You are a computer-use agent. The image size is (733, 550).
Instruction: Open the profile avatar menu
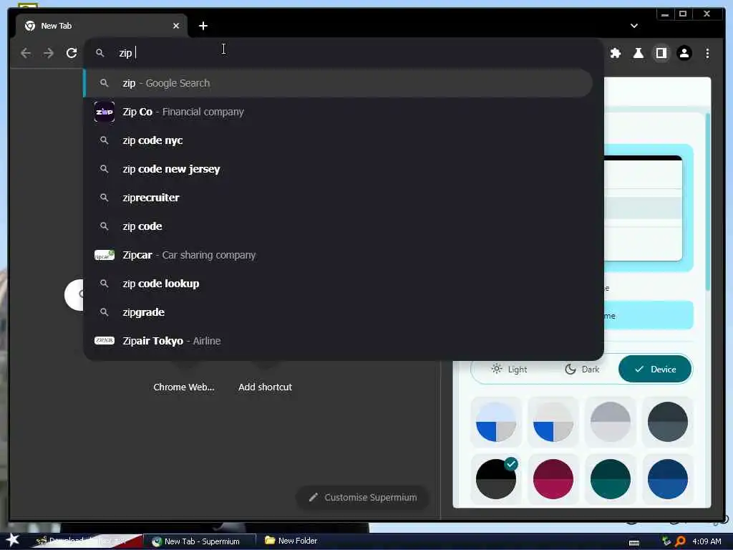[x=684, y=53]
